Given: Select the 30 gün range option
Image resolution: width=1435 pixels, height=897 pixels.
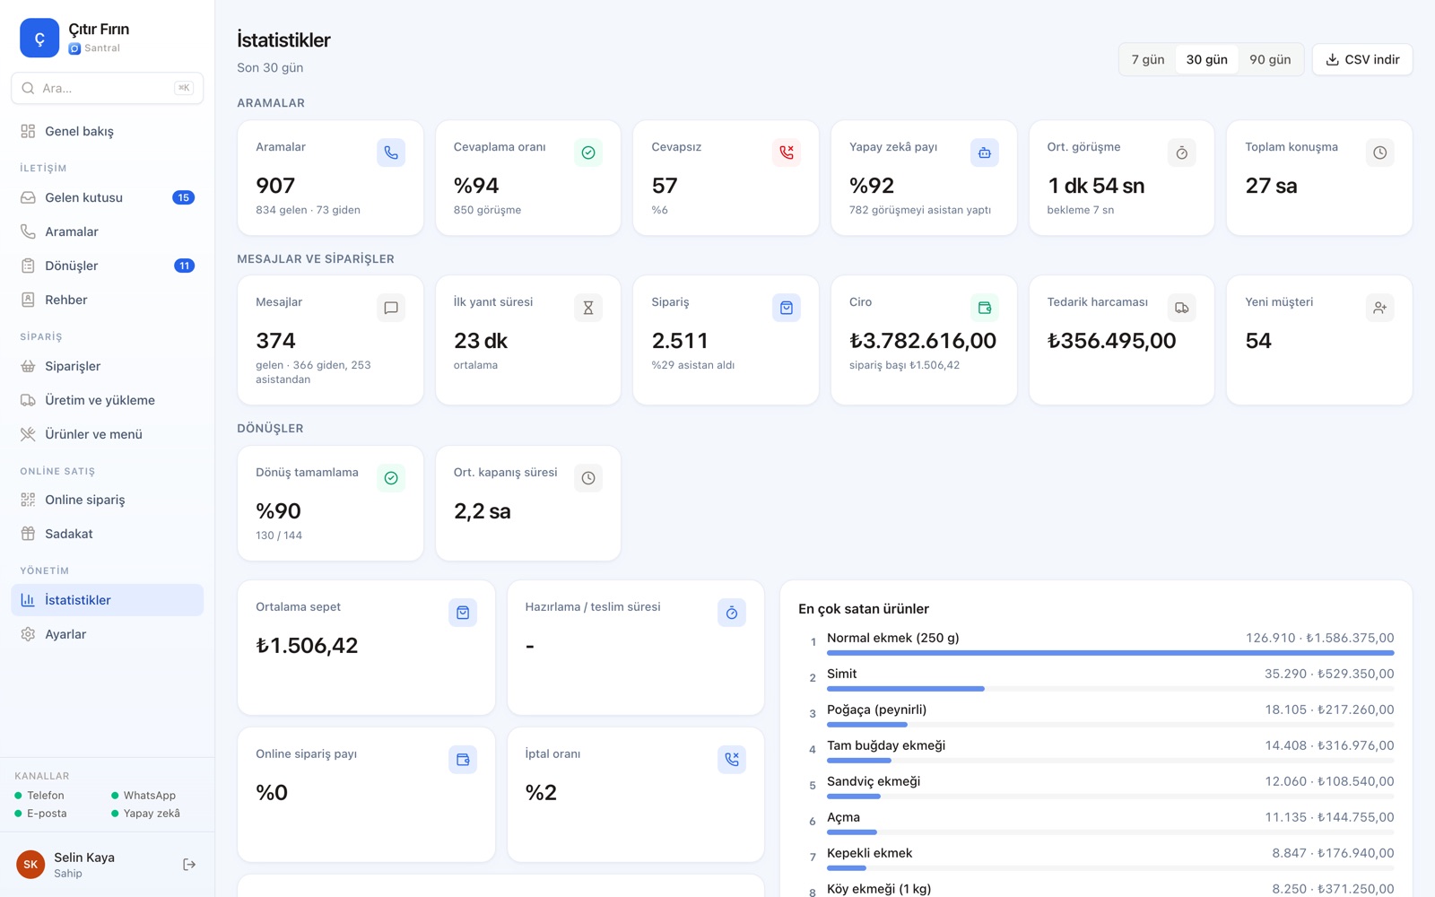Looking at the screenshot, I should coord(1206,59).
